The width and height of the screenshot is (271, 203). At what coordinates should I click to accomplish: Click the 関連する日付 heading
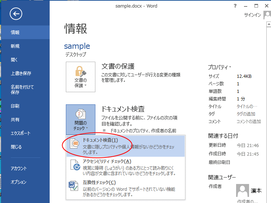[223, 136]
